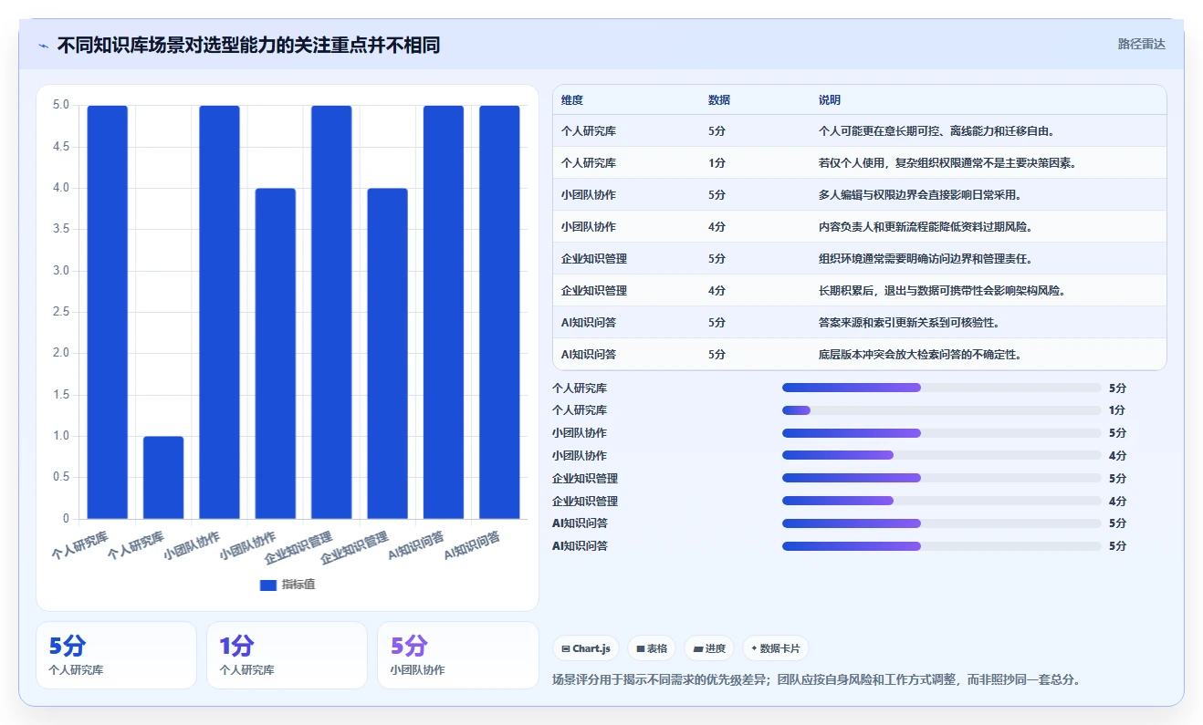The width and height of the screenshot is (1203, 725).
Task: Click the 4.5 y-axis value
Action: 61,147
